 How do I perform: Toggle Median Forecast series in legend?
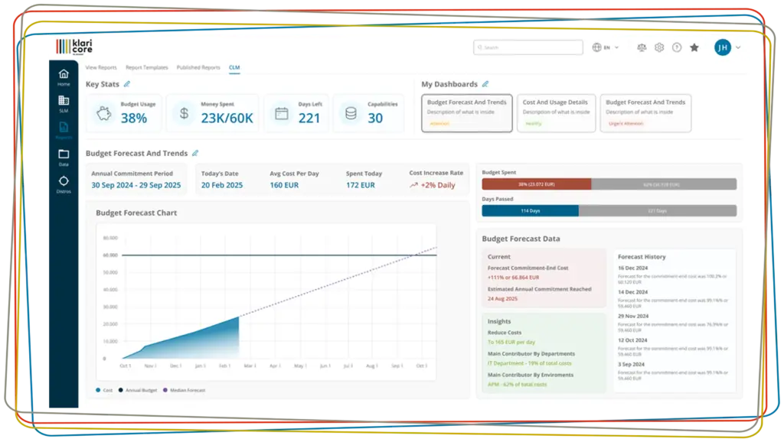[x=184, y=390]
